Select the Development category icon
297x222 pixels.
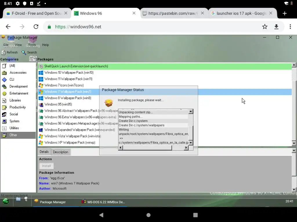[4, 87]
